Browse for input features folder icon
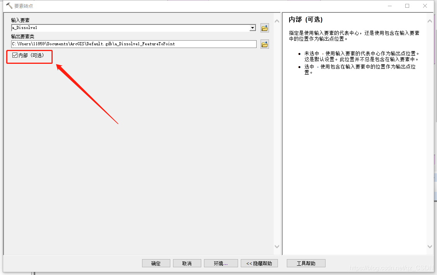Viewport: 437px width, 275px height. click(x=264, y=28)
